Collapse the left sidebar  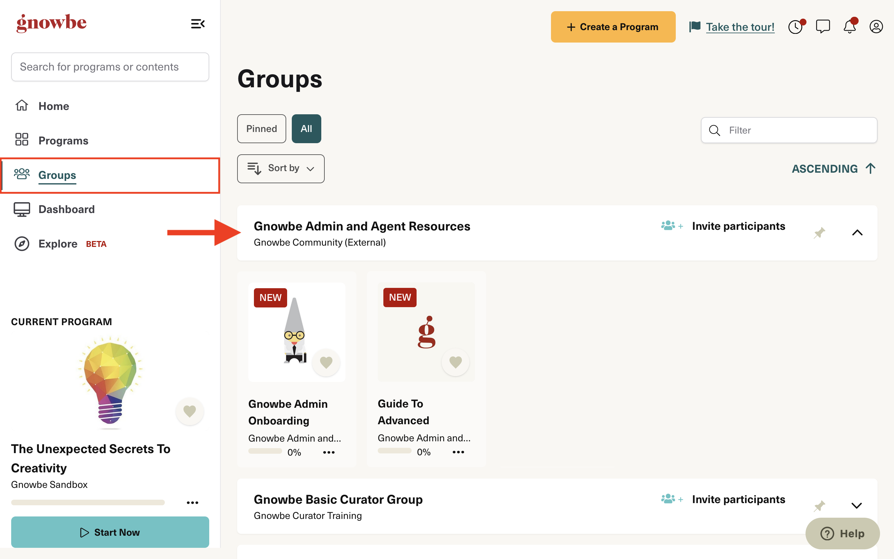pos(198,23)
